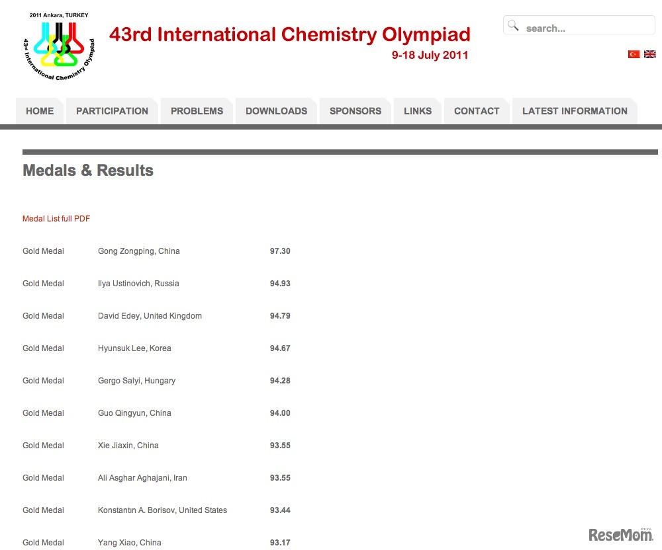View the SPONSORS section
Image resolution: width=662 pixels, height=550 pixels.
pyautogui.click(x=355, y=110)
